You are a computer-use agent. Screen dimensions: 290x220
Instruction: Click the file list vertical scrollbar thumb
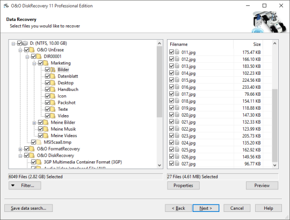[275, 125]
